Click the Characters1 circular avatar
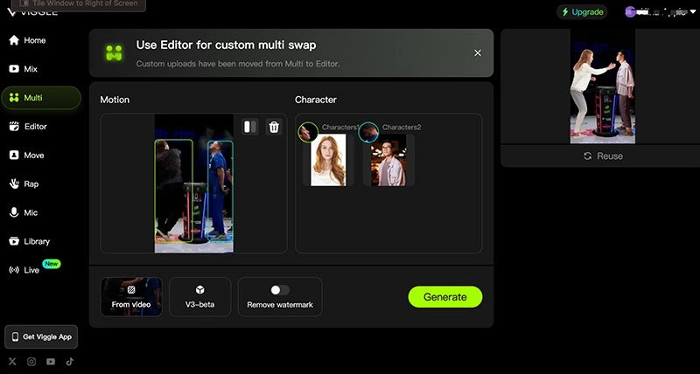Viewport: 700px width, 374px height. (308, 132)
